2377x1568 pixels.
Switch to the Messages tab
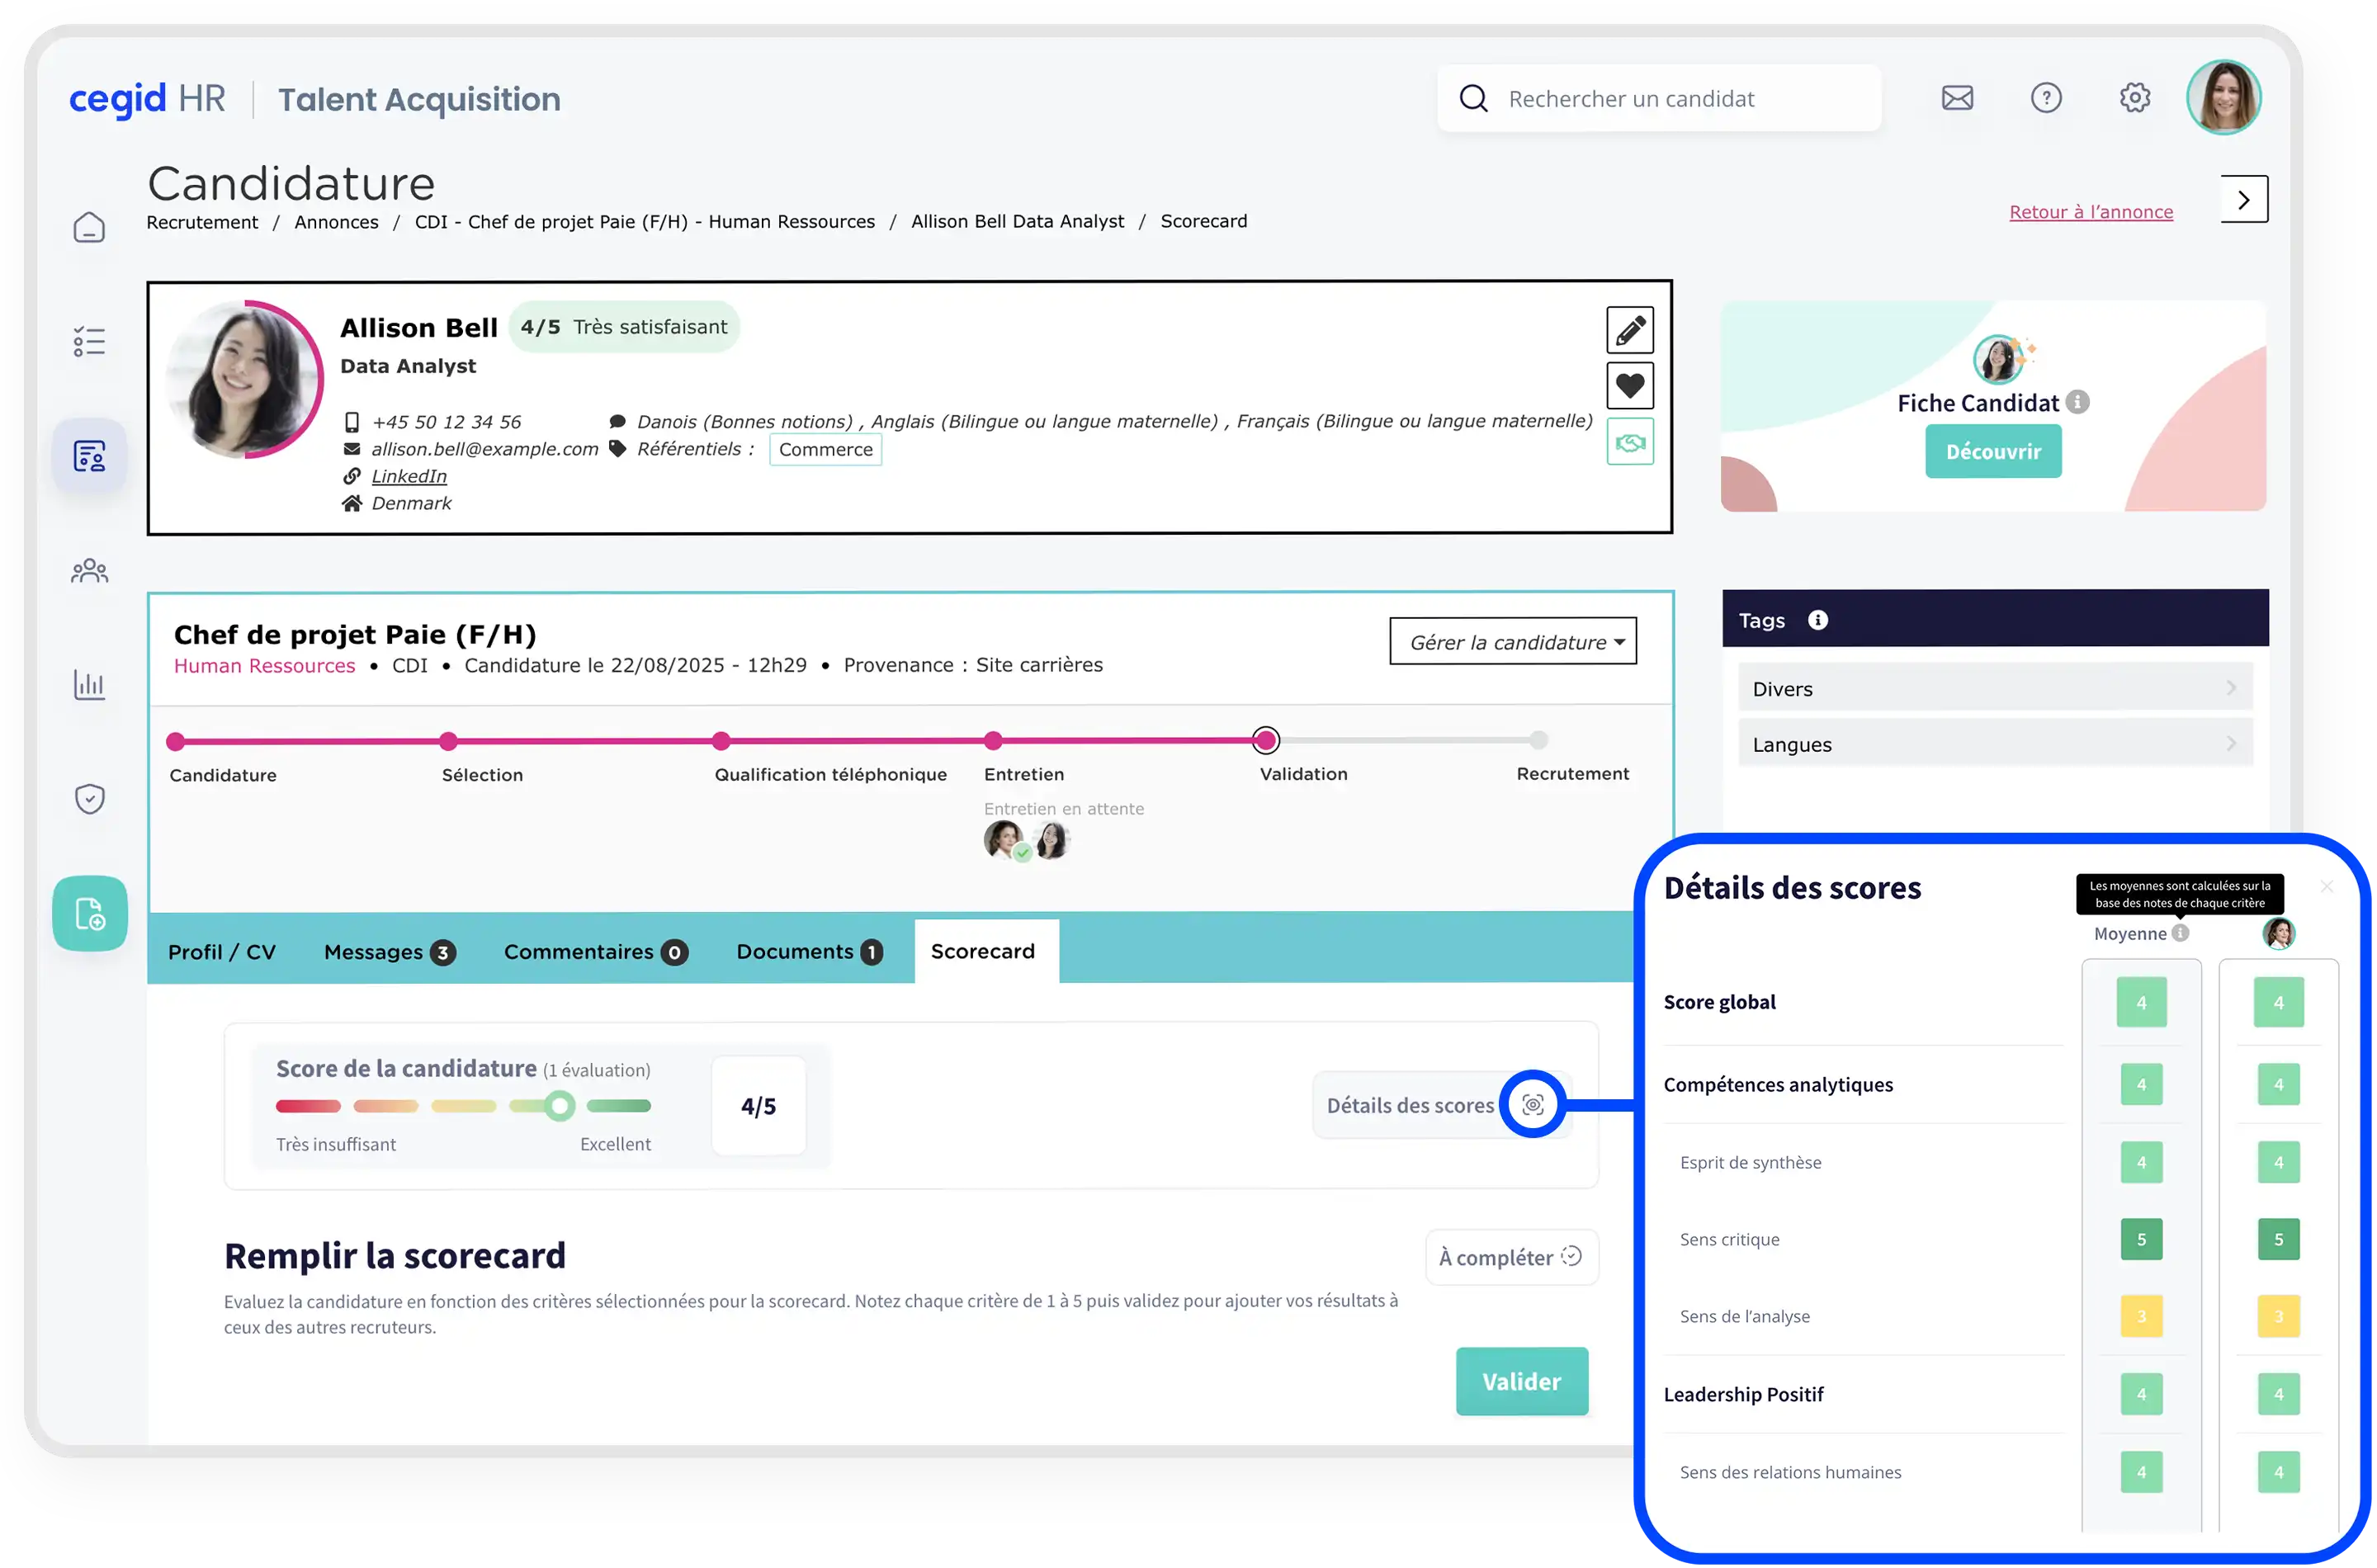pos(389,952)
